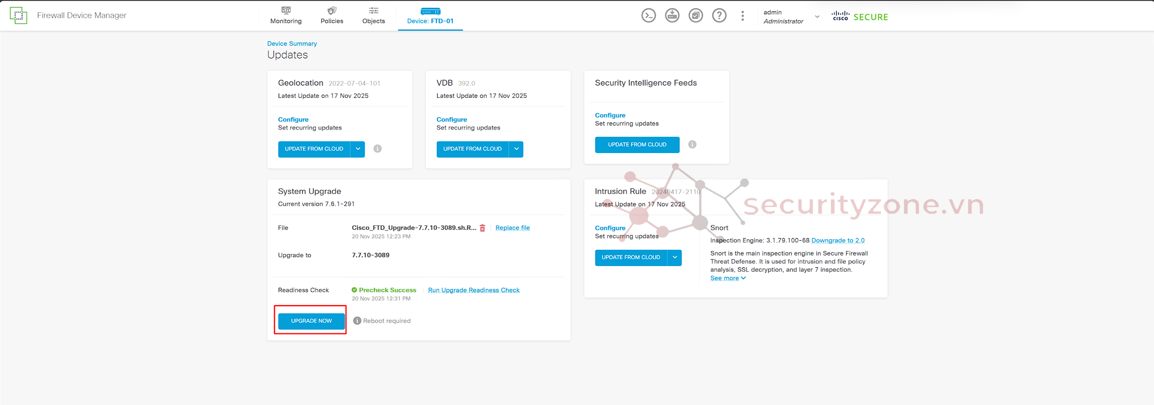Screen dimensions: 1154x405
Task: Click the deployment icon in top bar
Action: point(672,16)
